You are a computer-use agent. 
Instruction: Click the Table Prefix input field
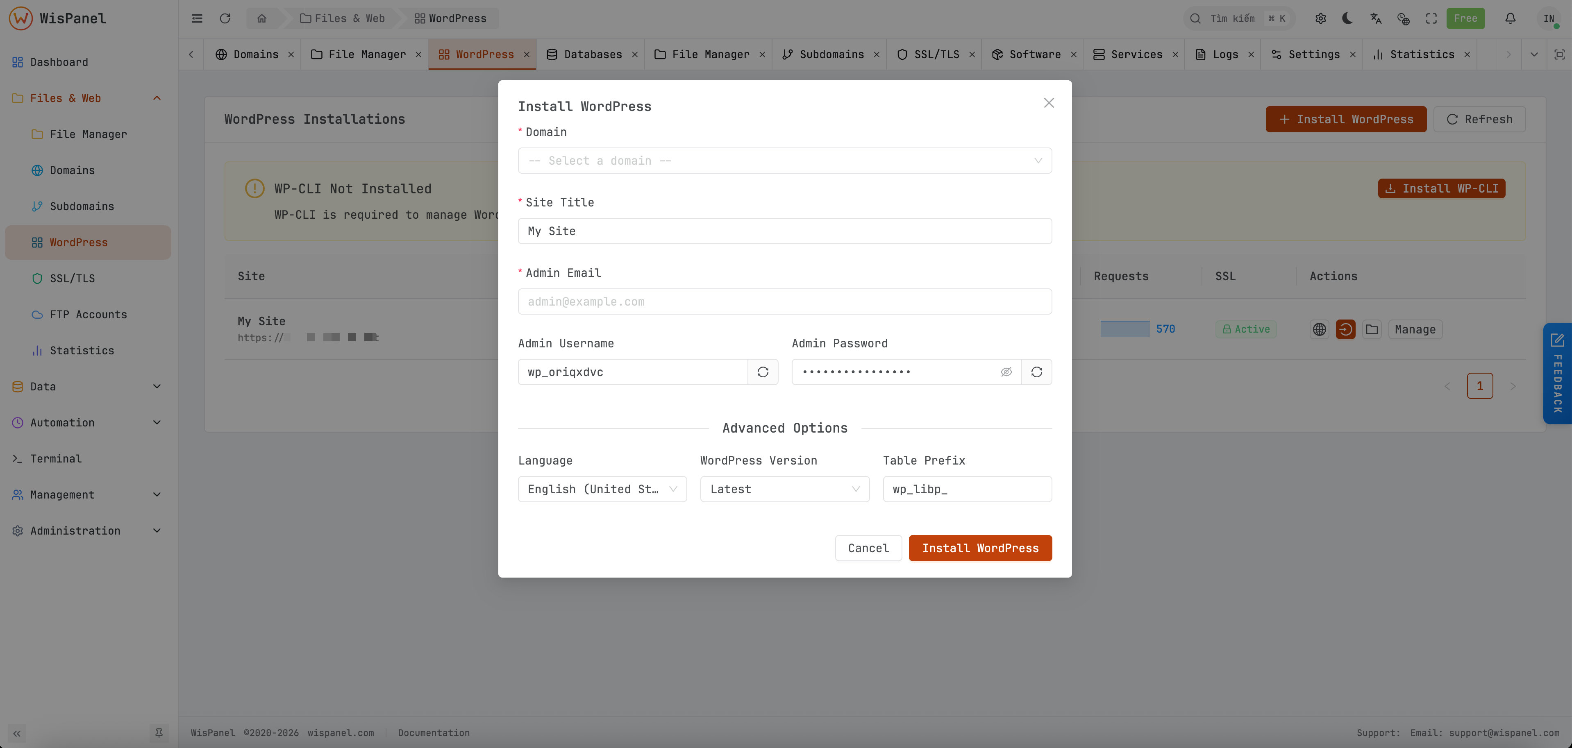point(967,489)
